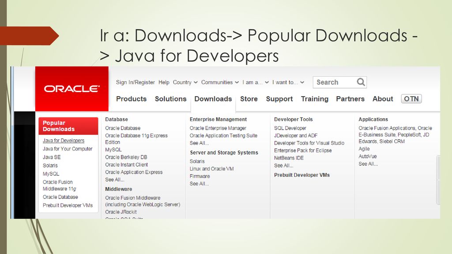Expand the Communities dropdown
Viewport: 452px width, 254px height.
[220, 82]
